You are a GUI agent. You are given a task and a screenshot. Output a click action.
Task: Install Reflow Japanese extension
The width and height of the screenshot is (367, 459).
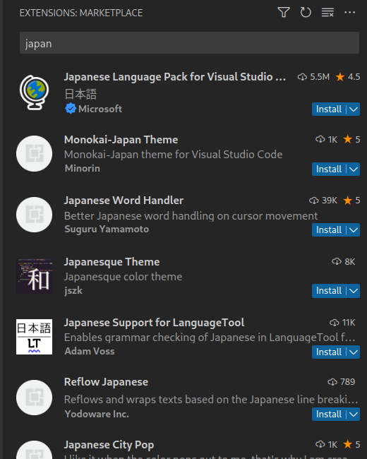point(329,415)
